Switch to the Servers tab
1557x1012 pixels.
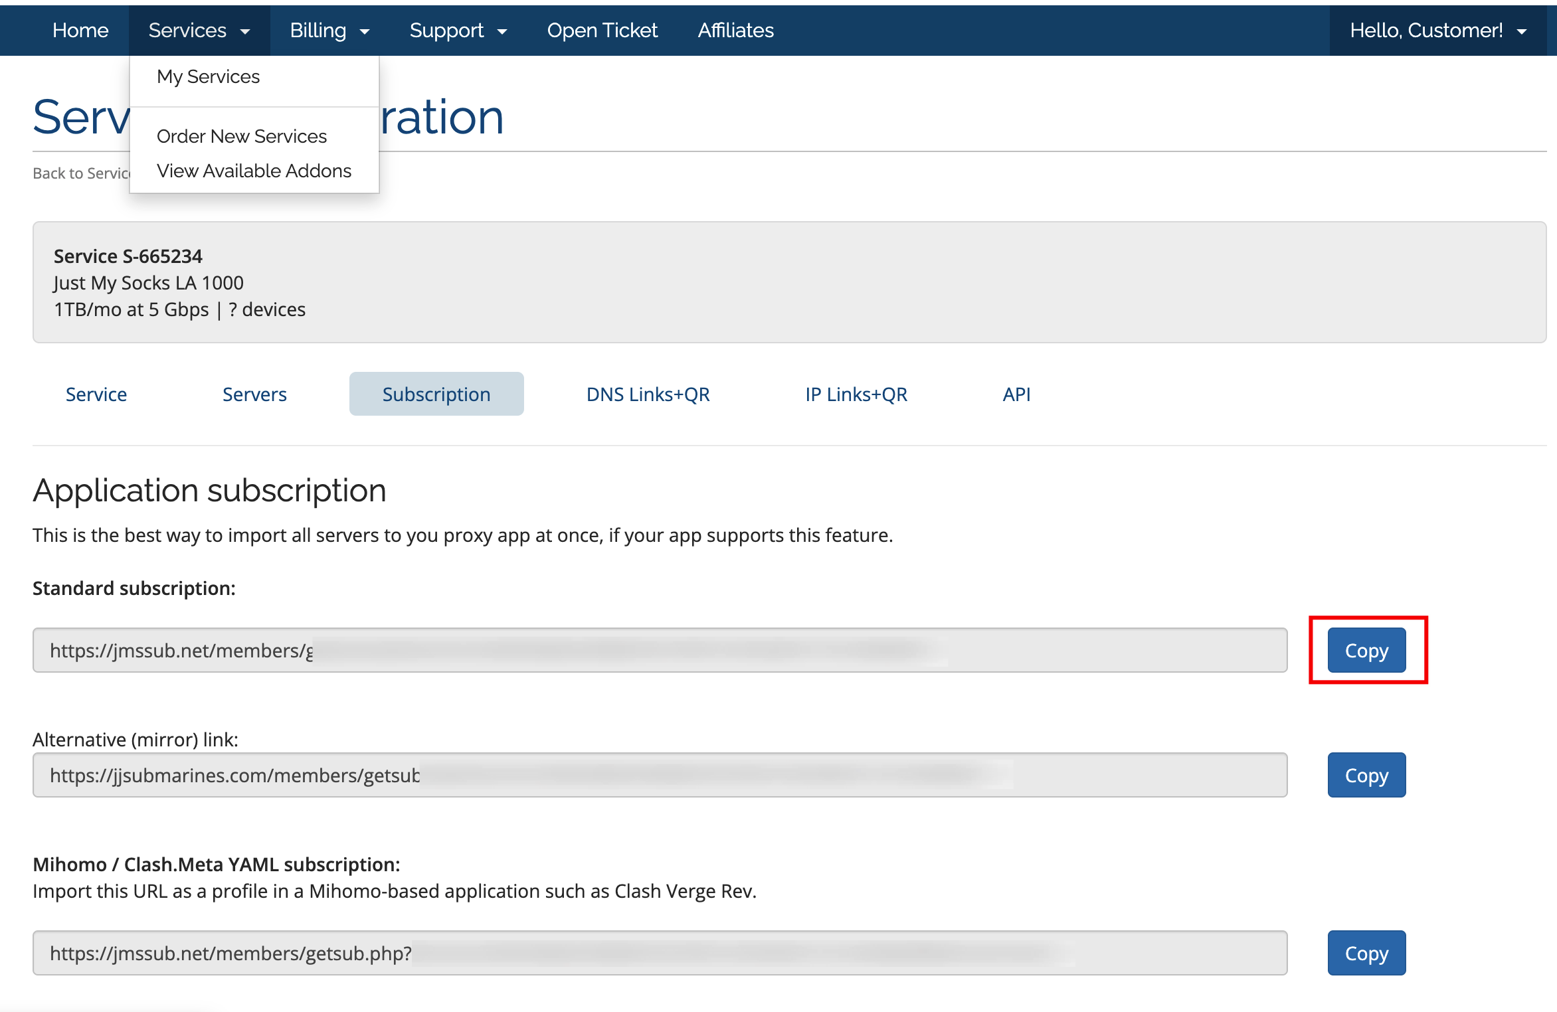[x=254, y=394]
